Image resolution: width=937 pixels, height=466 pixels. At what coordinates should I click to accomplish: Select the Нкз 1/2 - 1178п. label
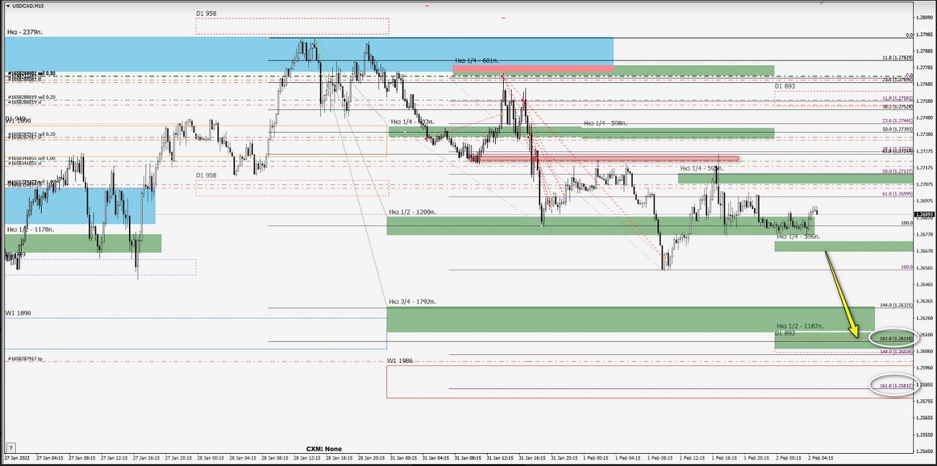(31, 229)
